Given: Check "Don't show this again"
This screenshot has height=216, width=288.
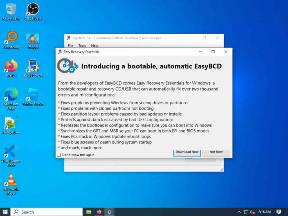Looking at the screenshot, I should (59, 155).
